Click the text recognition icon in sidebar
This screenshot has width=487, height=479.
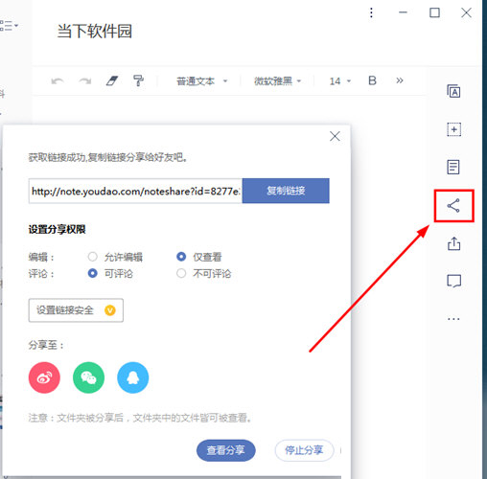(x=453, y=92)
